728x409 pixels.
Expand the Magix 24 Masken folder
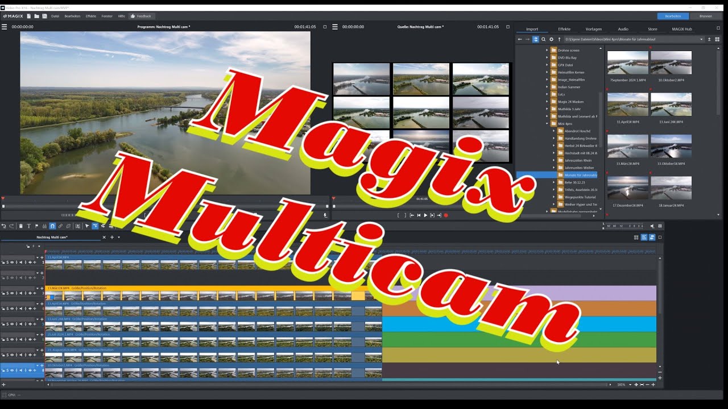coord(547,102)
